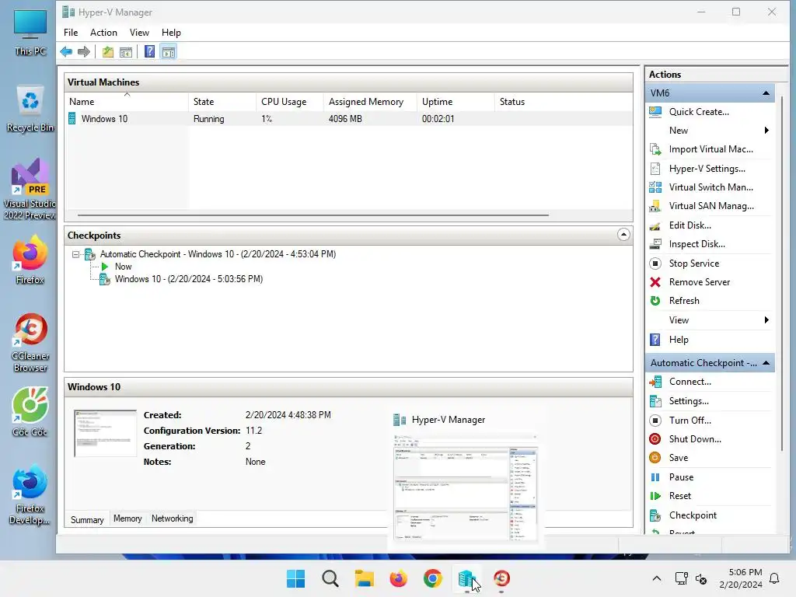Screen dimensions: 796x597
Task: Click the Import Virtual Machine icon
Action: 655,149
